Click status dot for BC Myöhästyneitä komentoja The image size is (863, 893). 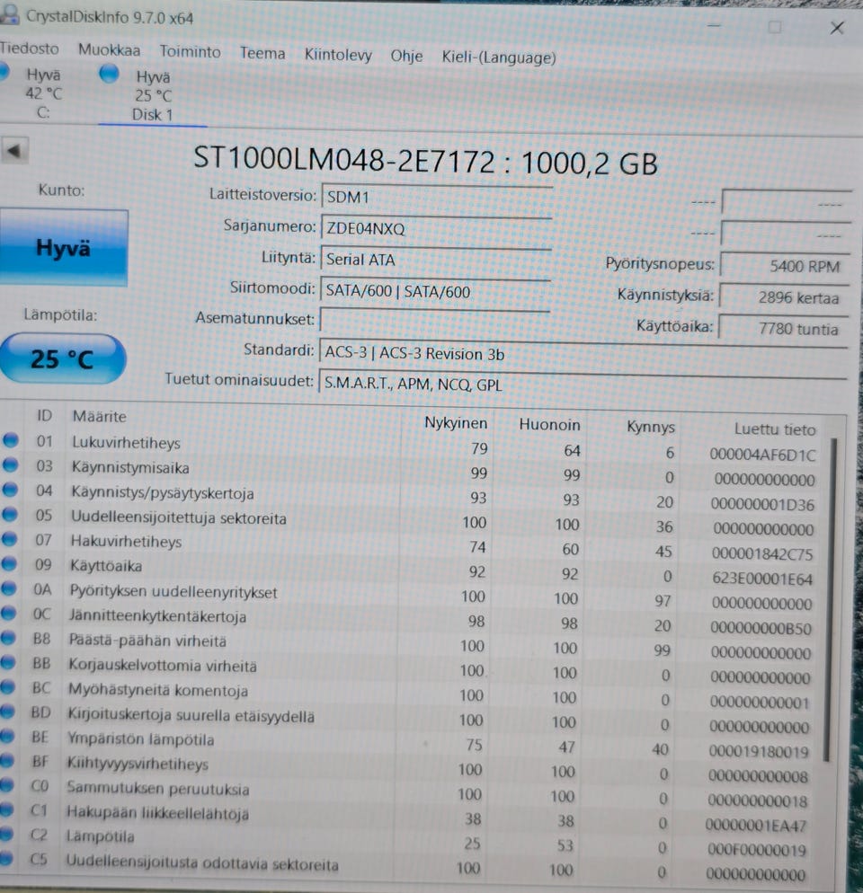pyautogui.click(x=7, y=687)
